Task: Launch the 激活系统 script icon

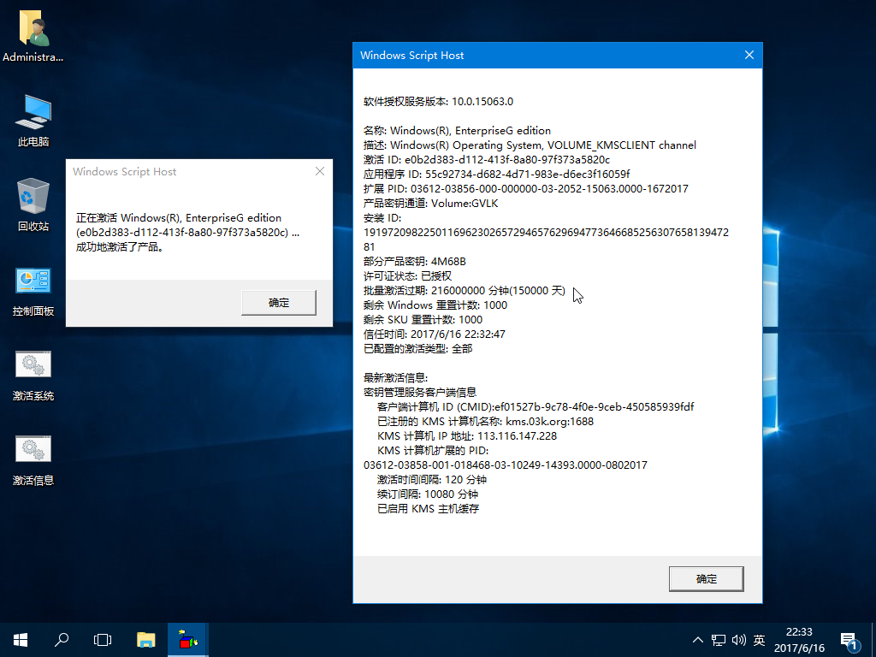Action: click(33, 376)
